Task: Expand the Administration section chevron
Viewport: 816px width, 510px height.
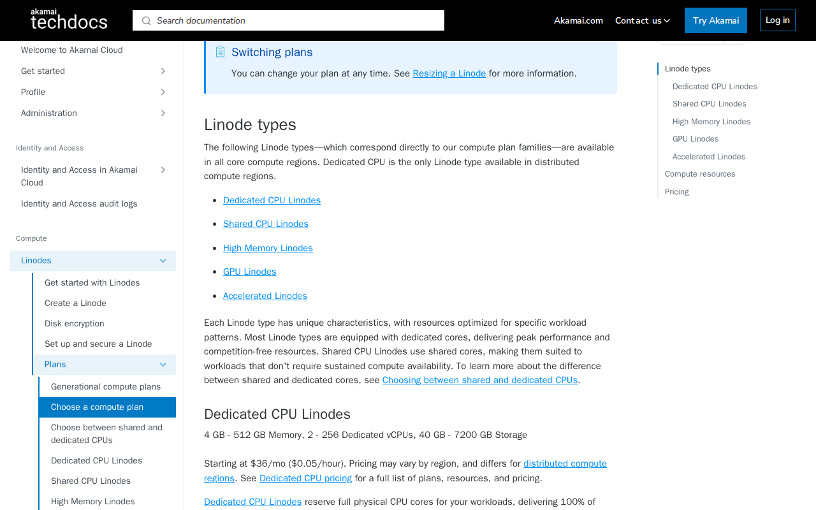Action: point(163,113)
